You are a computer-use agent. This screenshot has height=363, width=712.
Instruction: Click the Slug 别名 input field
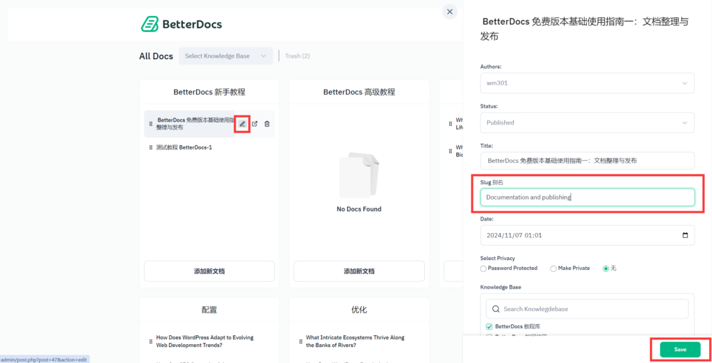pos(587,197)
